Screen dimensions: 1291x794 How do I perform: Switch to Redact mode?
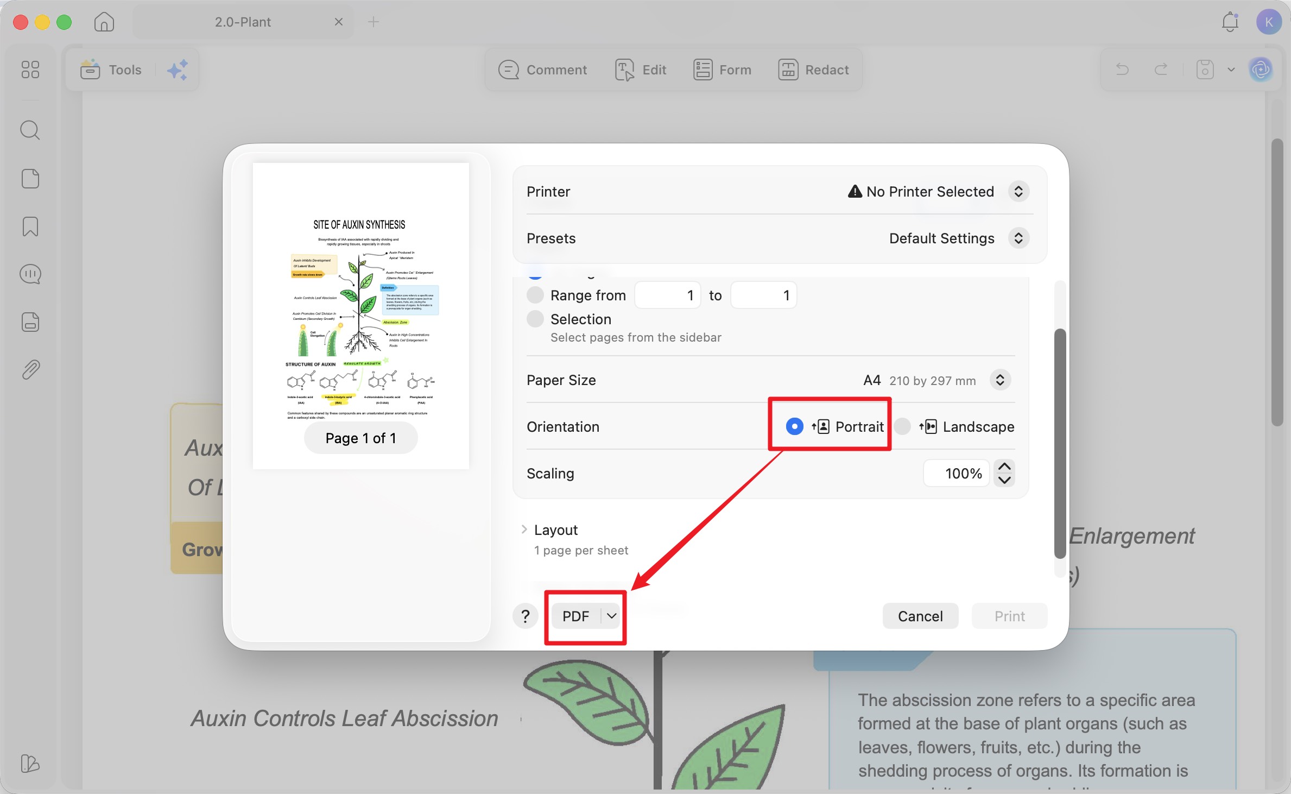click(x=813, y=70)
